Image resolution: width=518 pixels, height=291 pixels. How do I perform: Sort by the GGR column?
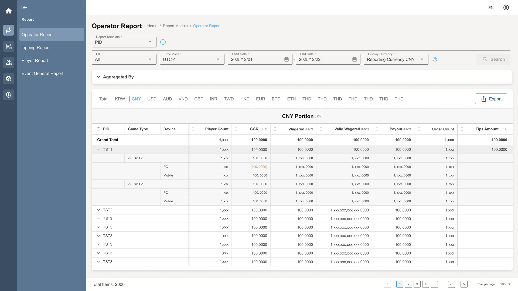coord(236,129)
